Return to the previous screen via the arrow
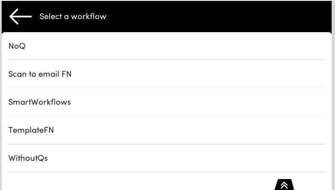 (x=20, y=17)
